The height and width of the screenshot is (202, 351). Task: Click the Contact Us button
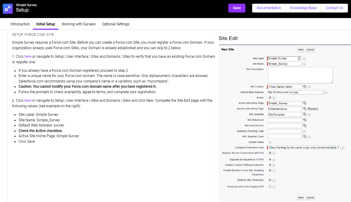pyautogui.click(x=335, y=8)
